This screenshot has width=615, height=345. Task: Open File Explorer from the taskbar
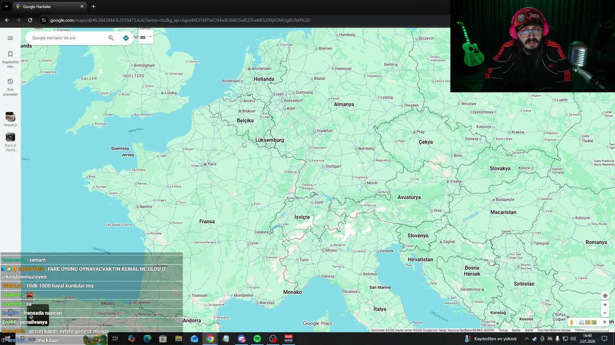(178, 339)
